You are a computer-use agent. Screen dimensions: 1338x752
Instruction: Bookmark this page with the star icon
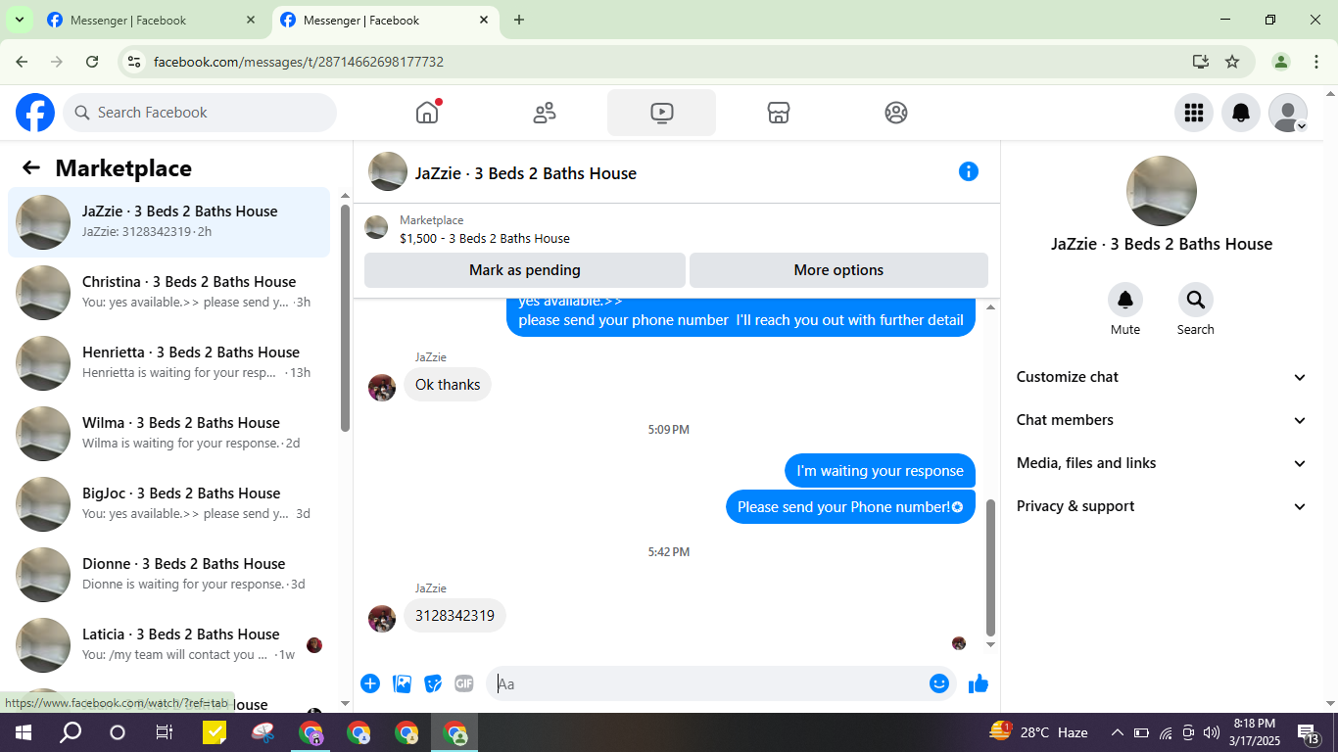coord(1232,62)
